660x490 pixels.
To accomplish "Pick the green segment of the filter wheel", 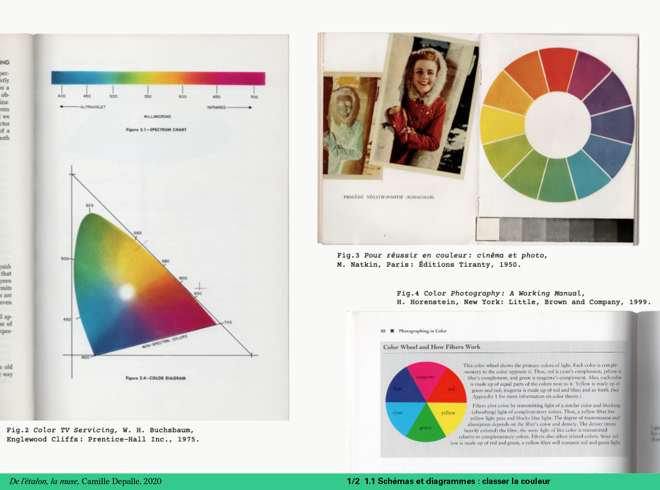I will [x=426, y=428].
